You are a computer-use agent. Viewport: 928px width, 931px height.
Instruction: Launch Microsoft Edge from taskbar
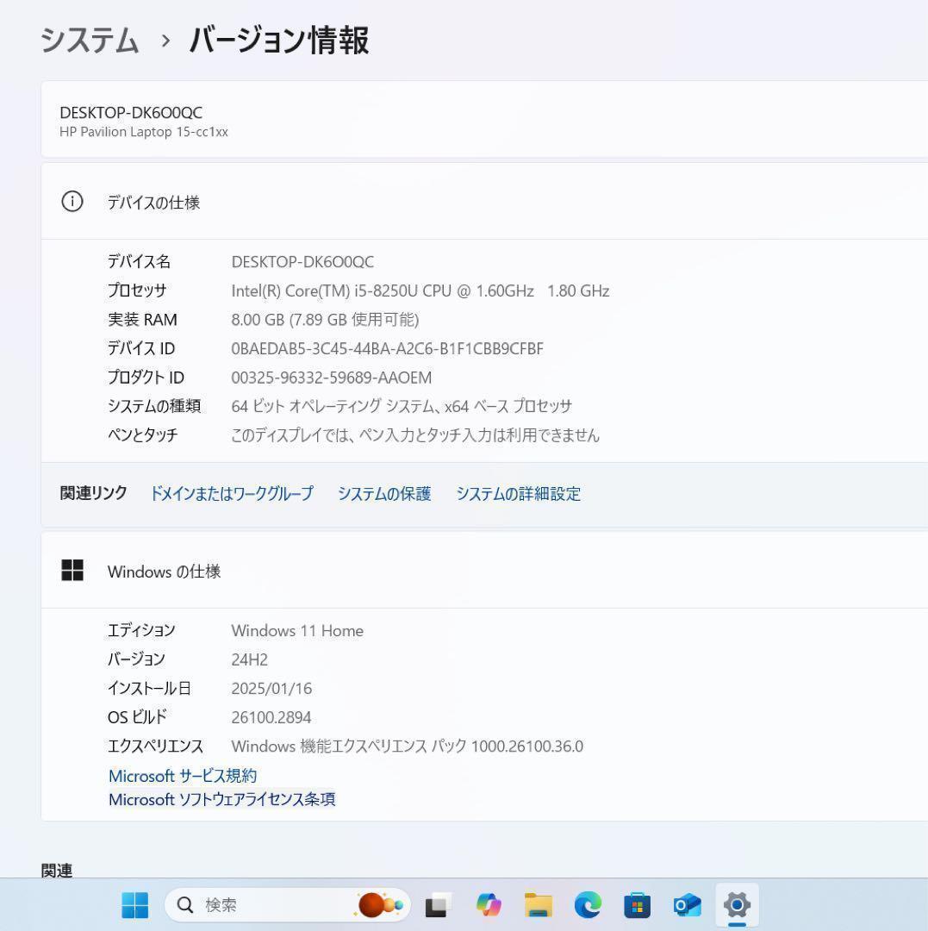click(588, 905)
